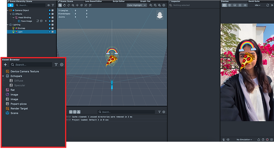
Task: Click the camera snapshot icon in Preview
Action: (272, 140)
